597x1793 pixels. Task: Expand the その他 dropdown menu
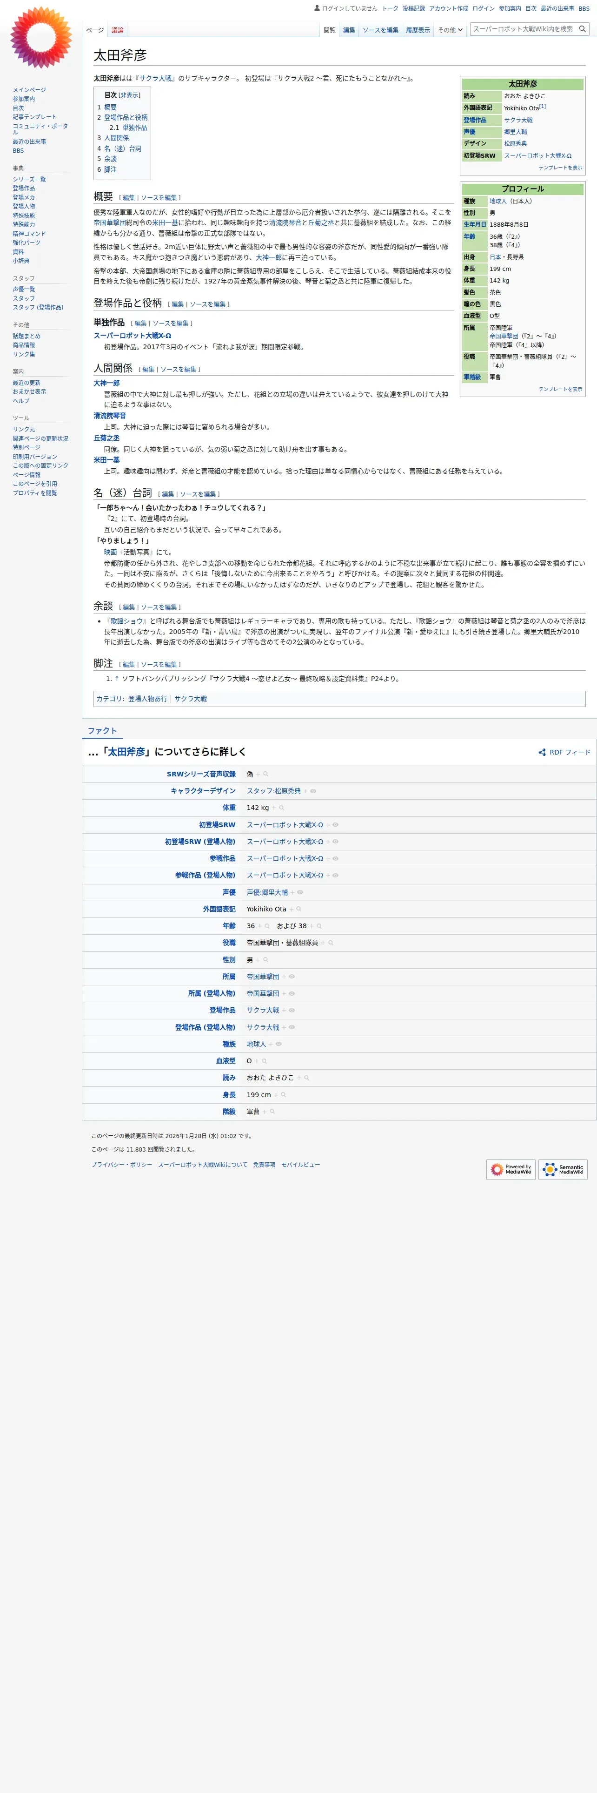tap(451, 30)
